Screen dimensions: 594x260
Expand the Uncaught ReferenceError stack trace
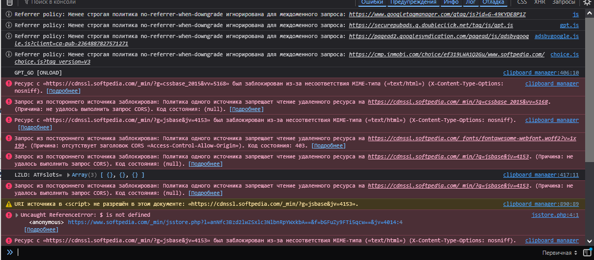[17, 215]
